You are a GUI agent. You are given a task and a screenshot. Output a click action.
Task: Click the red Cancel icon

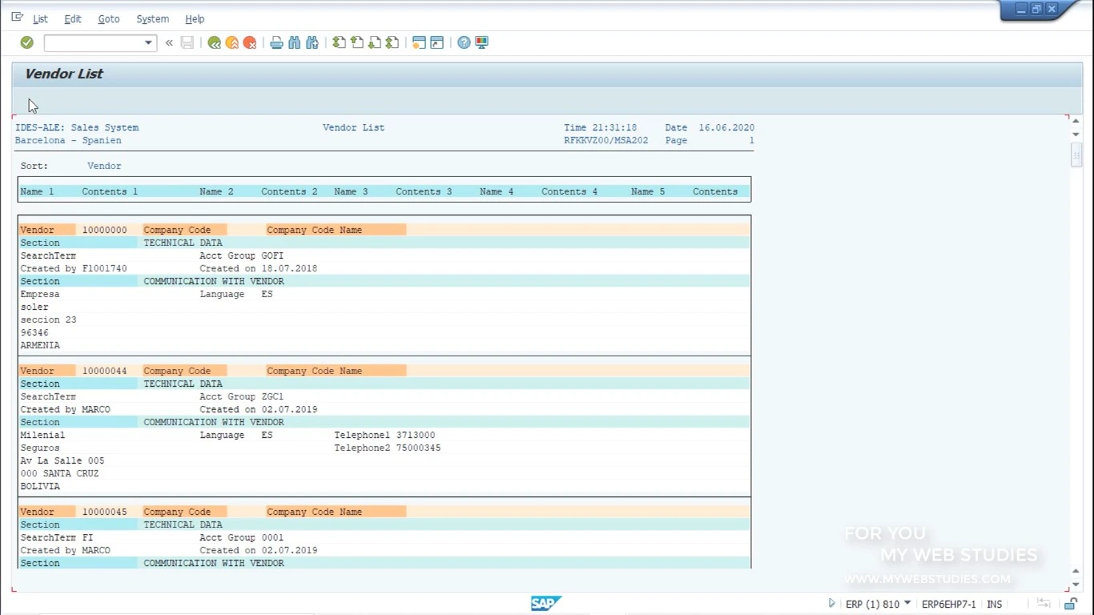click(250, 42)
